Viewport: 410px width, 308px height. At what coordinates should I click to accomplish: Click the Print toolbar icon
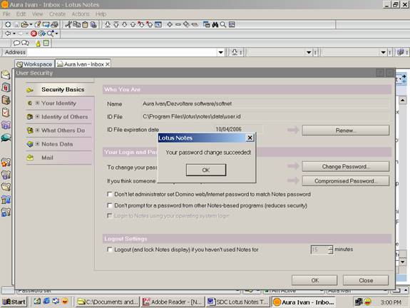(54, 24)
